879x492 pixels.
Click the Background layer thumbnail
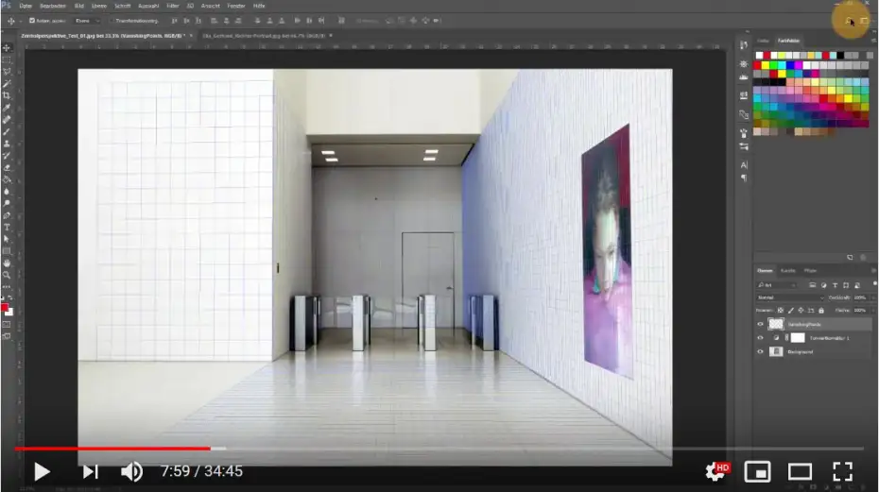click(x=776, y=352)
